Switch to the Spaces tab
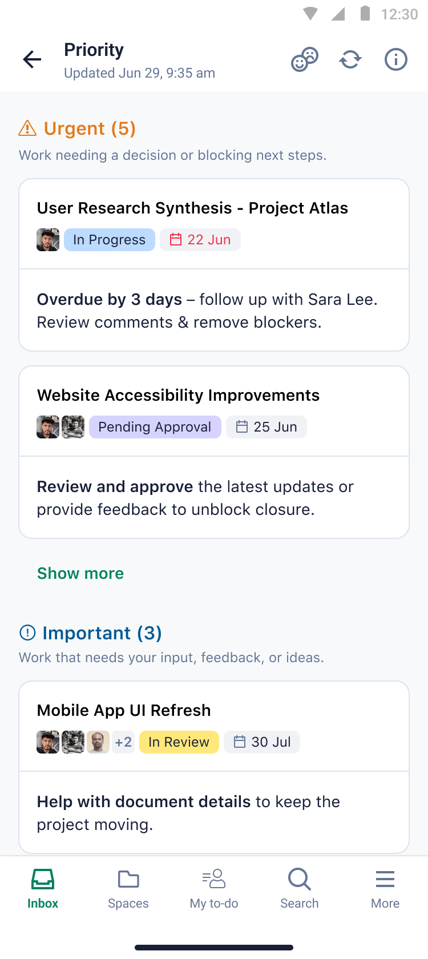This screenshot has width=428, height=959. pyautogui.click(x=128, y=888)
